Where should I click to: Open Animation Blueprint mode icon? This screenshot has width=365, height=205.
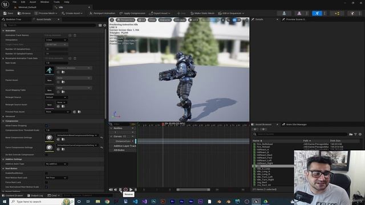click(337, 14)
